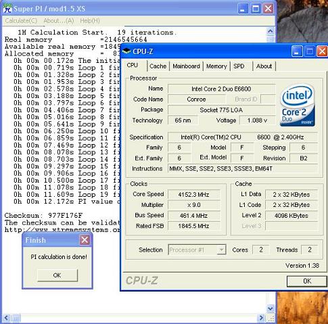
Task: Click the PI calculation is done! message
Action: tap(59, 257)
